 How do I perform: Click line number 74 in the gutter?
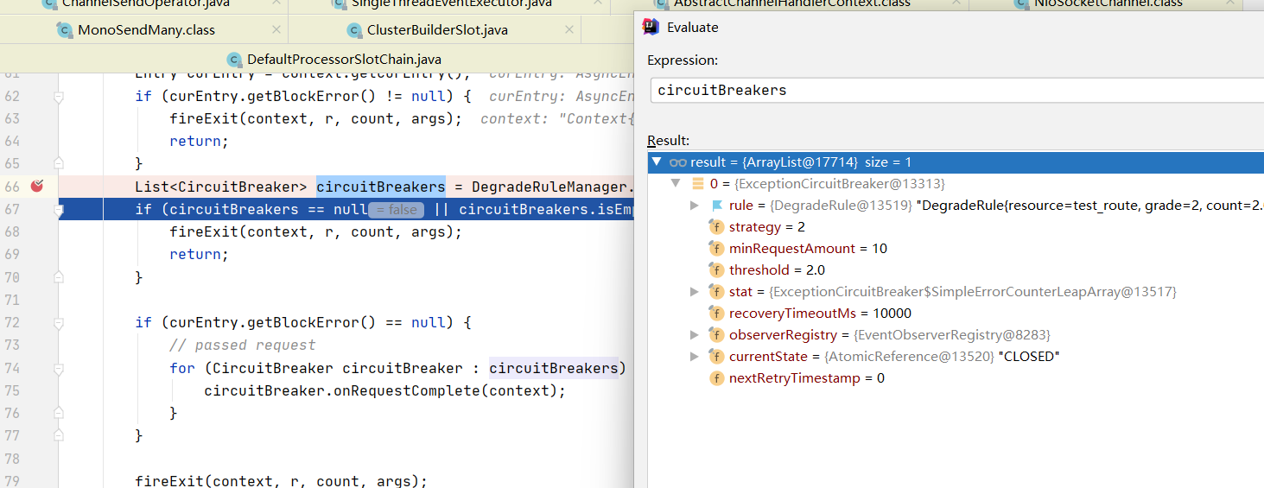coord(12,368)
